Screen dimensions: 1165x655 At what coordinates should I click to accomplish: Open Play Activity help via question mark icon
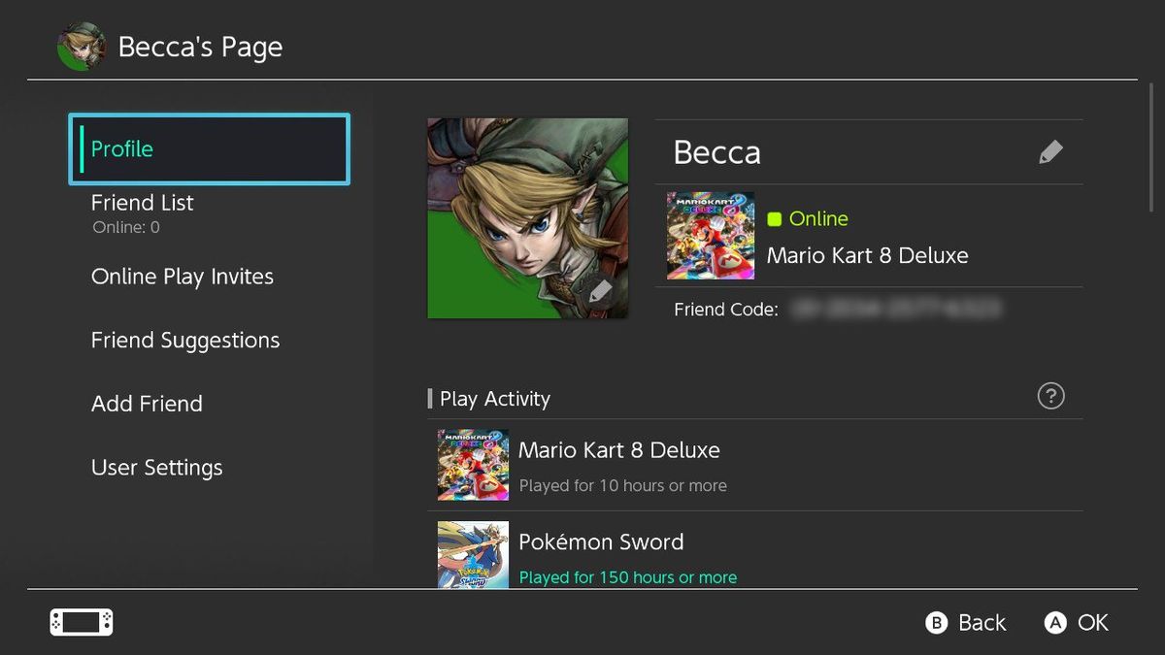(1050, 396)
